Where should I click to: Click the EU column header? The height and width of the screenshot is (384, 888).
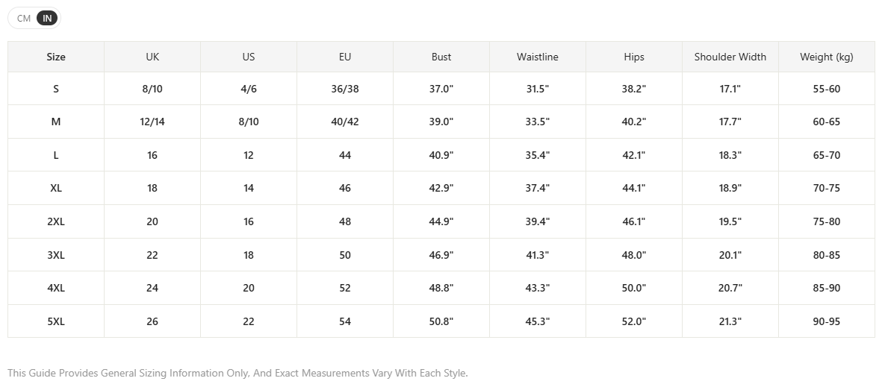tap(345, 57)
